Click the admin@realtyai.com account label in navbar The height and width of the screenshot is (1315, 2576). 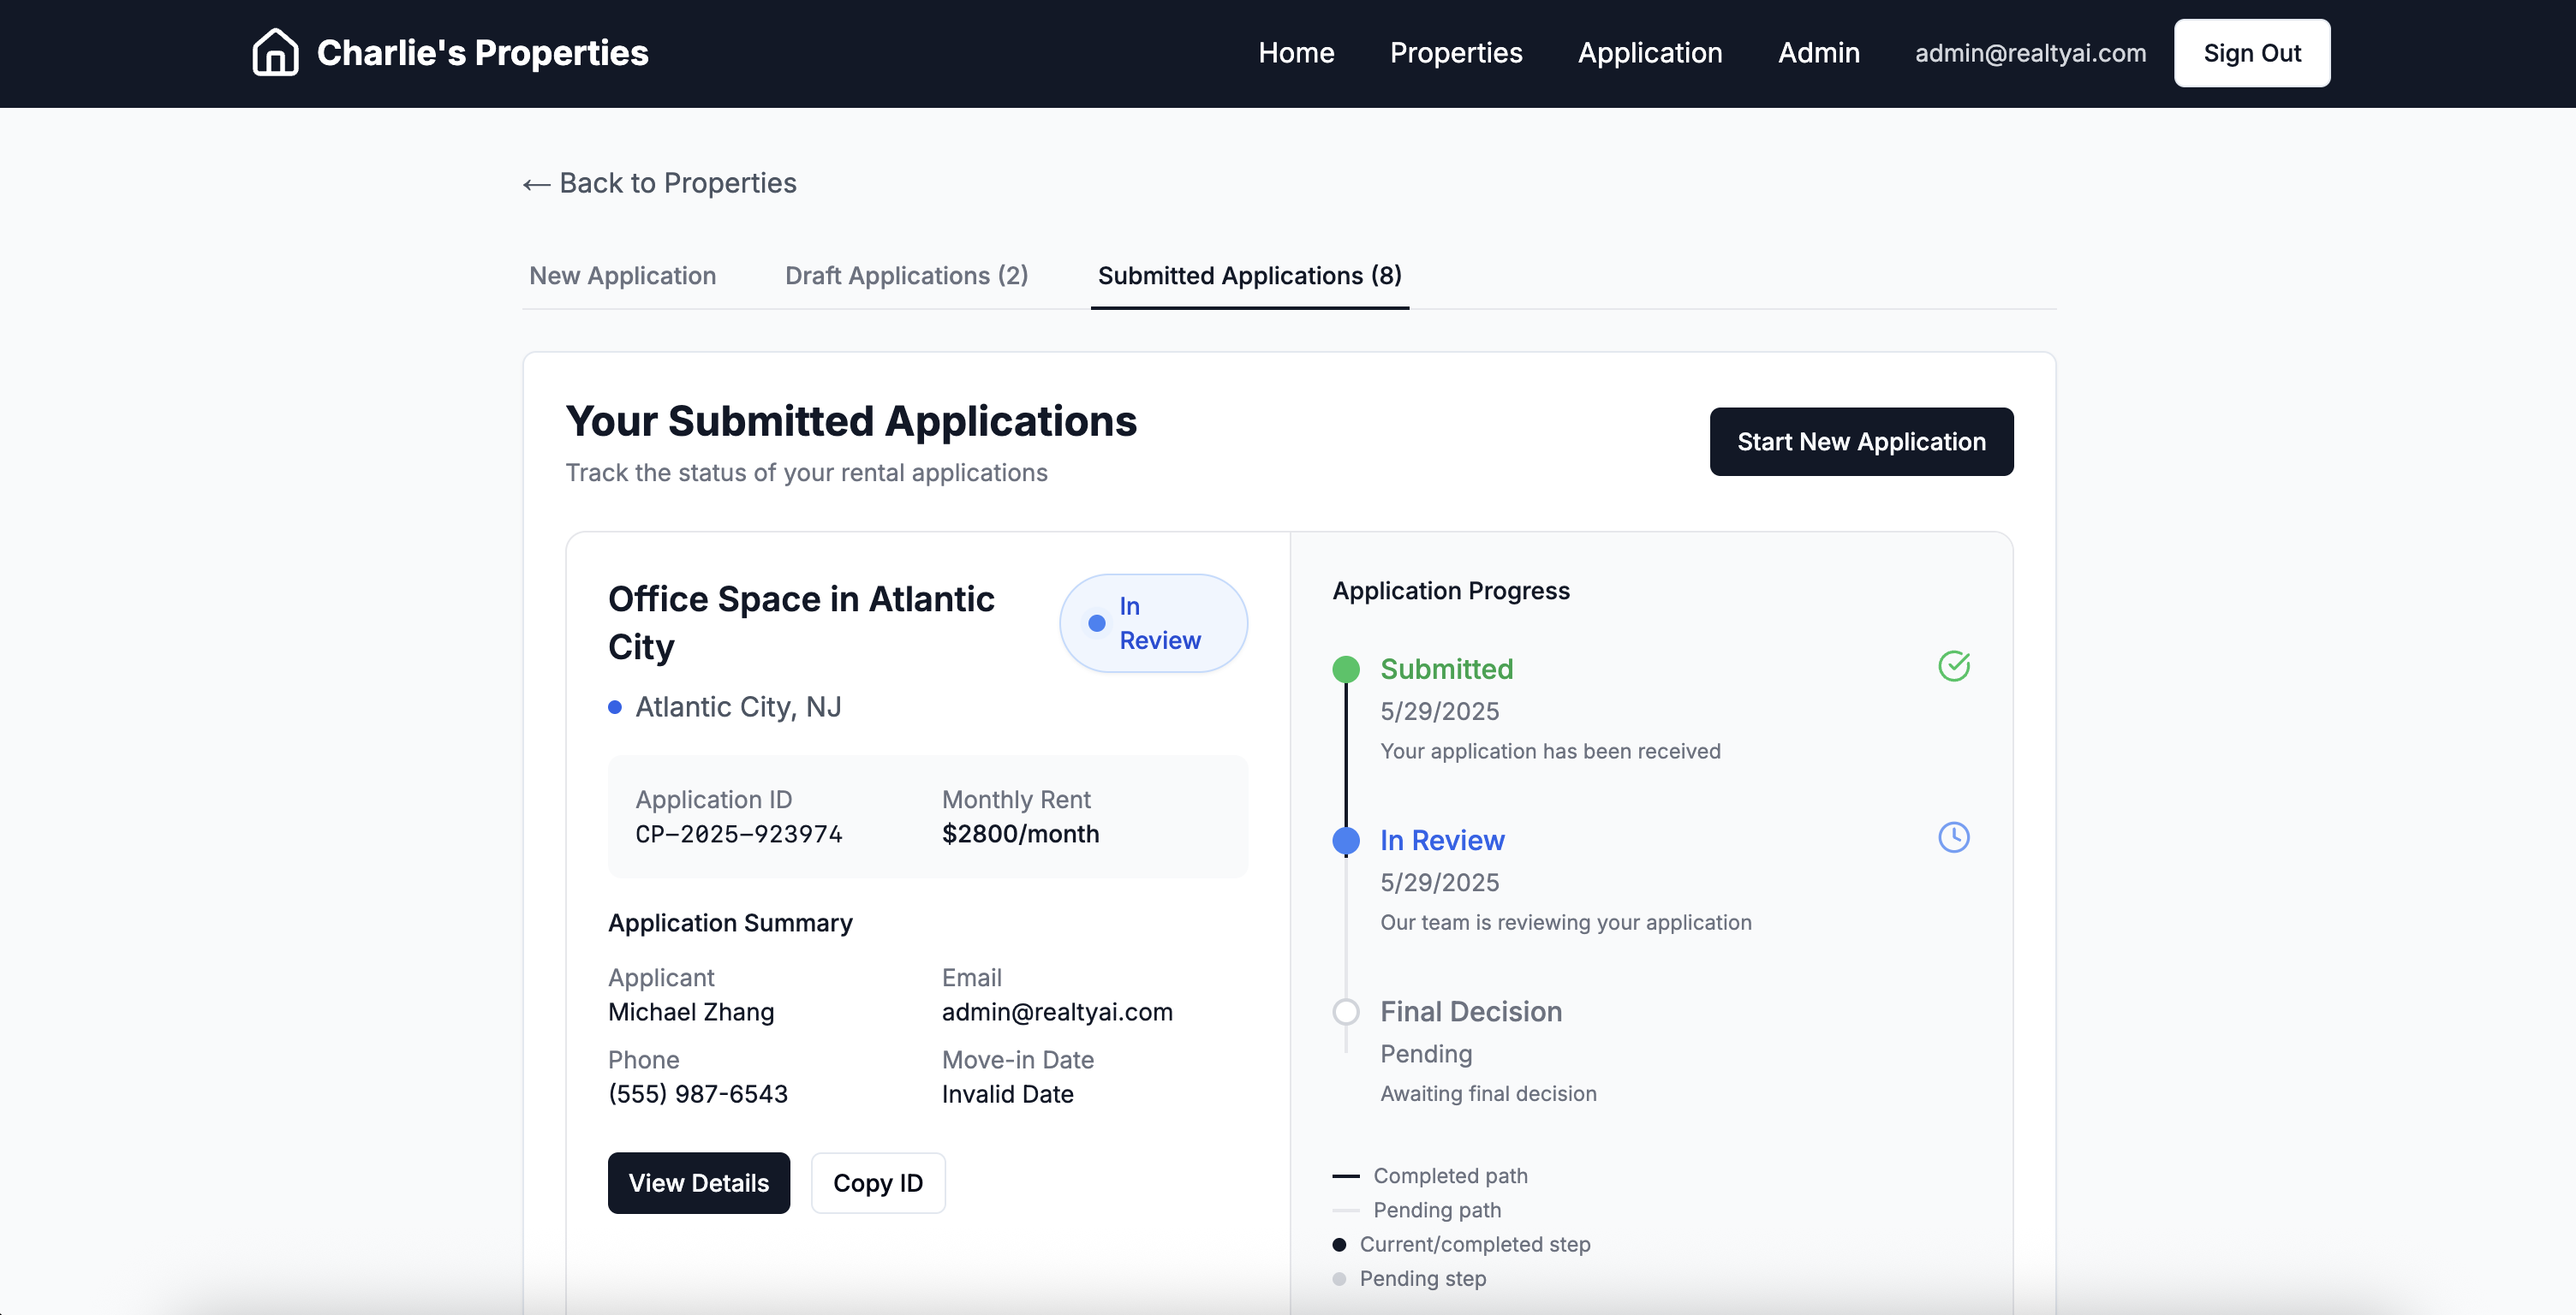coord(2030,53)
